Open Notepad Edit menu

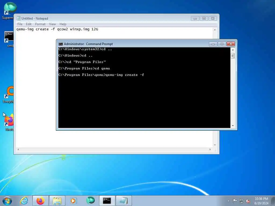pos(28,24)
